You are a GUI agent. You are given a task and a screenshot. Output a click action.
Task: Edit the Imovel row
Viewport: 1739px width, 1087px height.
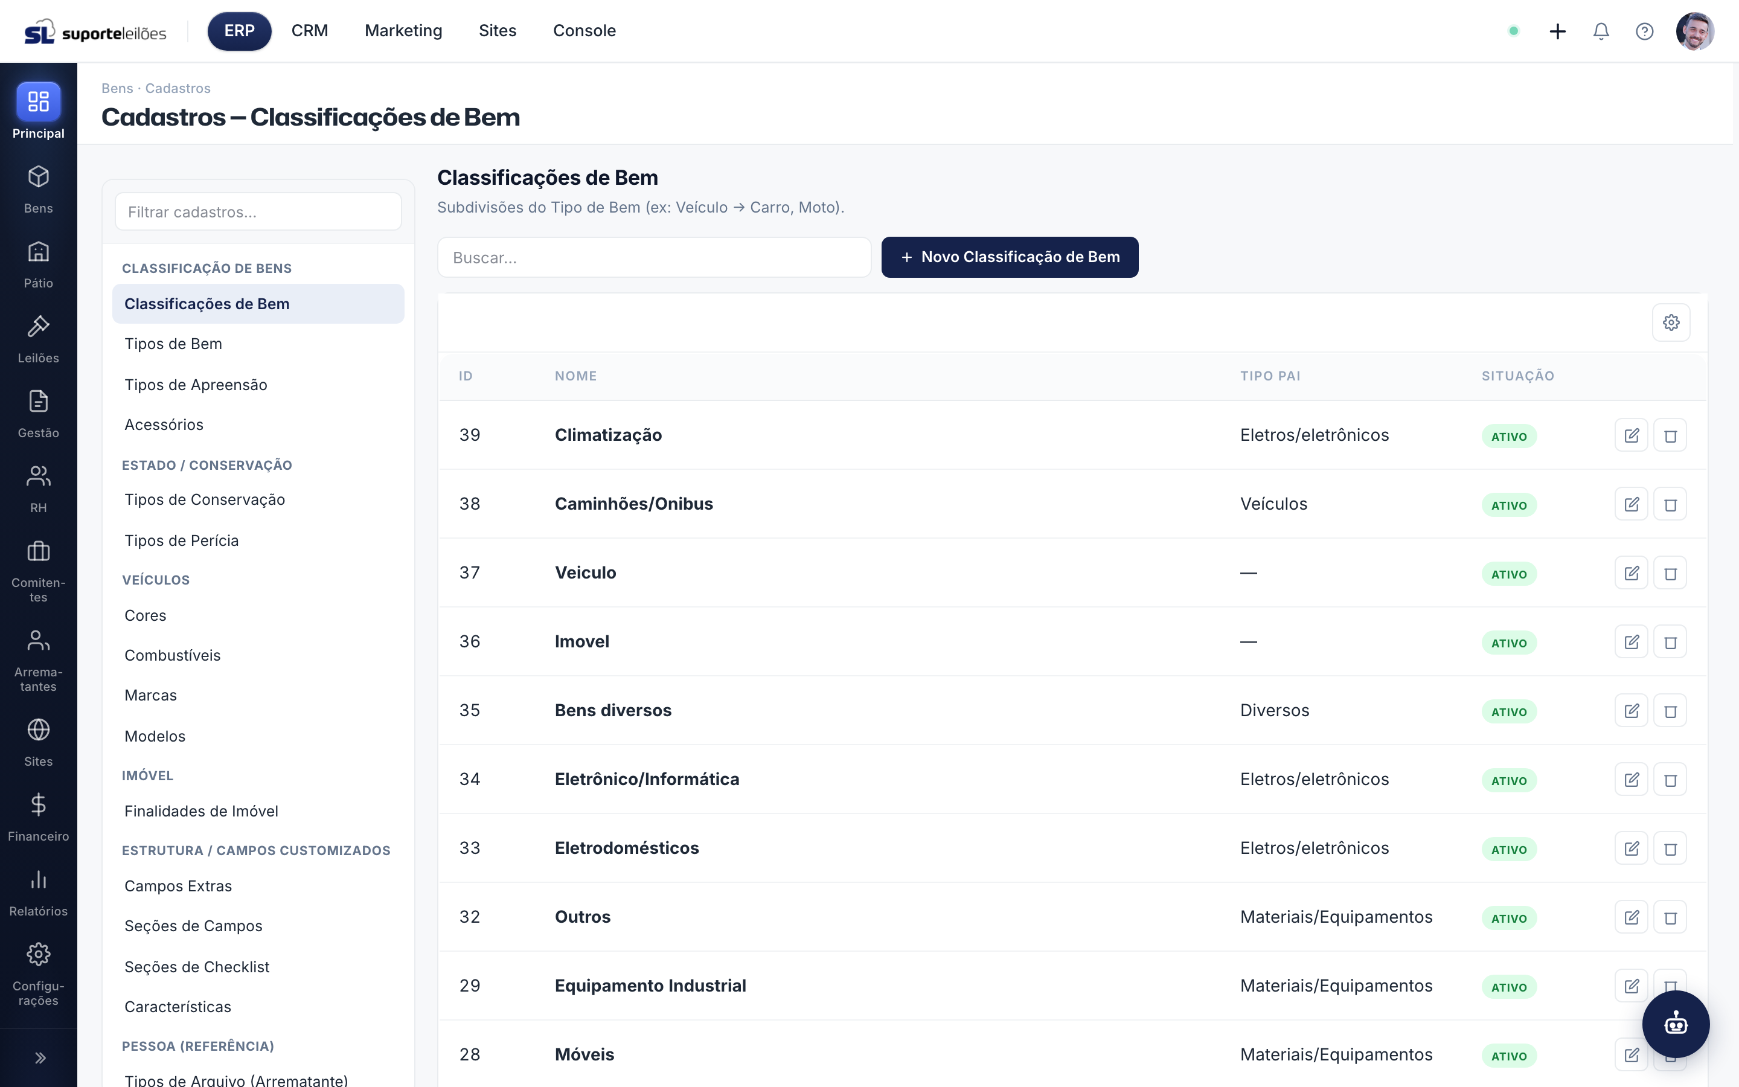pos(1631,642)
